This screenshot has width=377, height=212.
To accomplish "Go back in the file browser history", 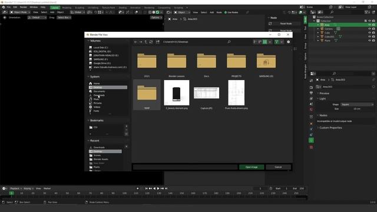I will point(135,42).
